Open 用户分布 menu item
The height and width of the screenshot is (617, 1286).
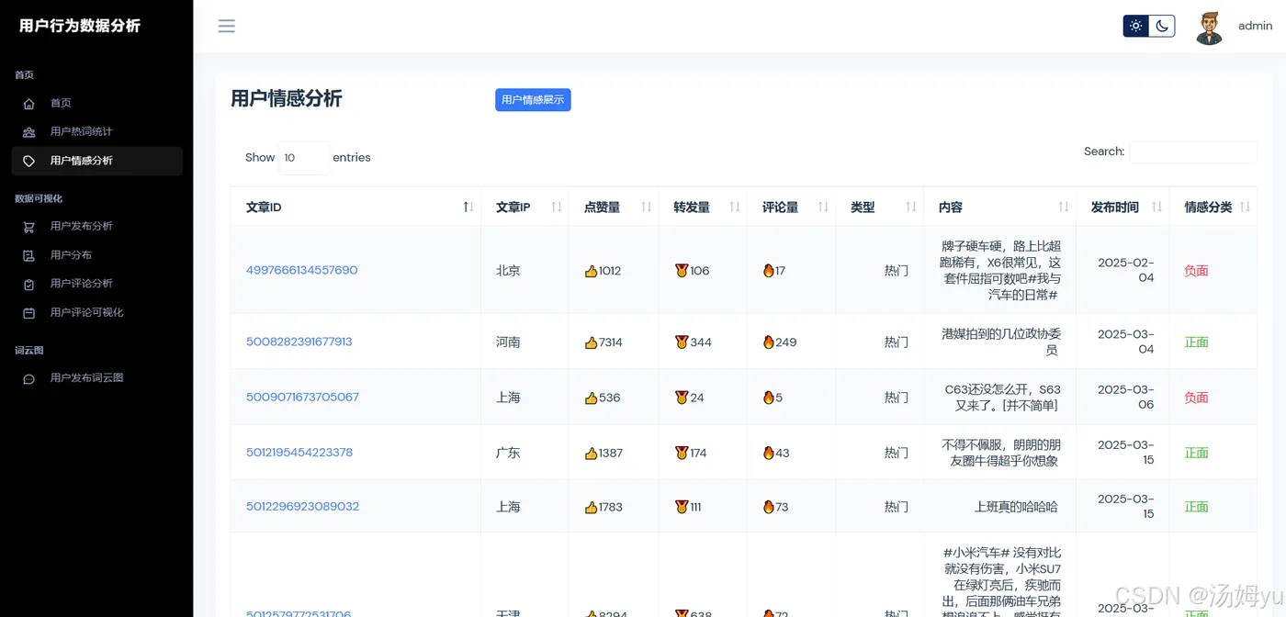pos(96,254)
